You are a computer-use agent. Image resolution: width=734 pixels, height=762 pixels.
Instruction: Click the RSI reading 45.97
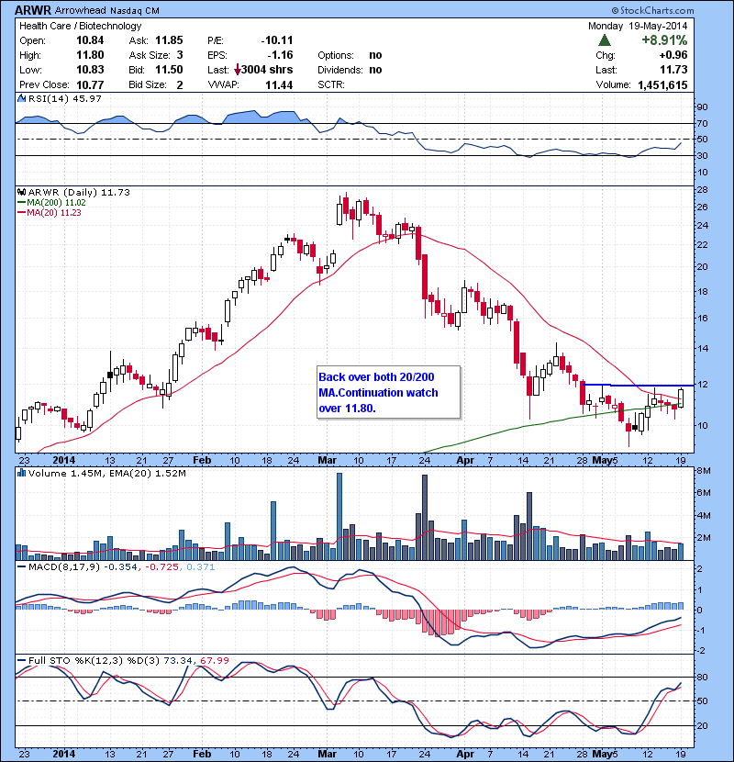86,98
